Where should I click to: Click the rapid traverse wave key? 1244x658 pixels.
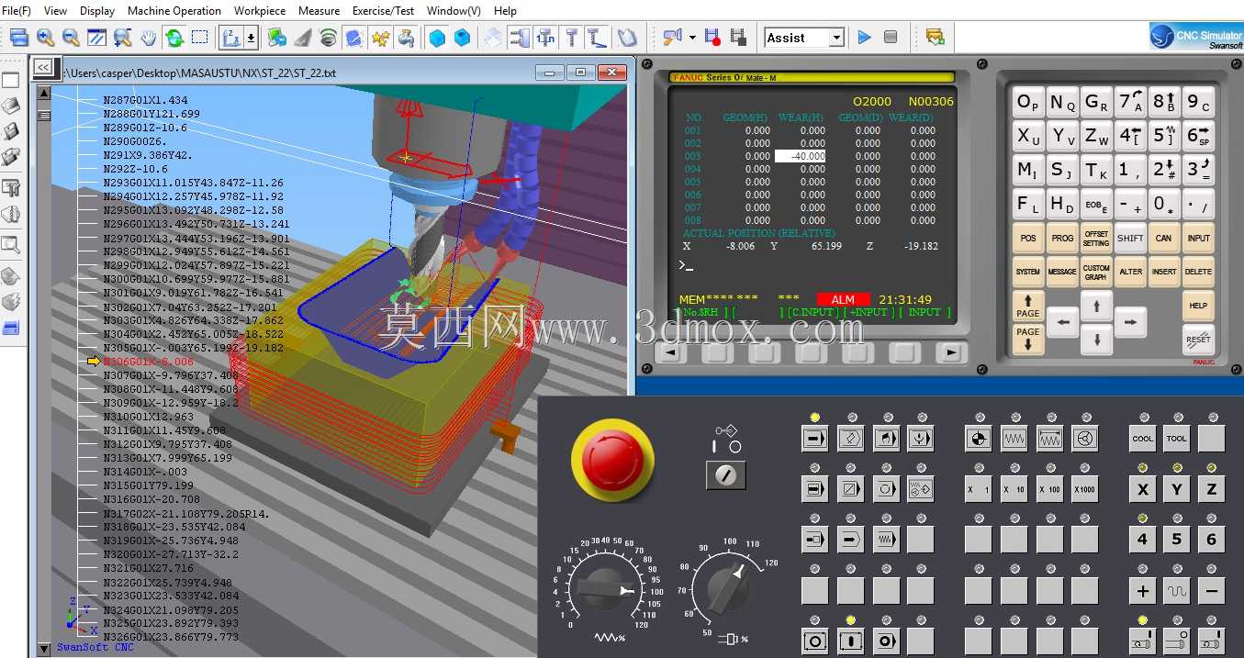pos(1177,591)
